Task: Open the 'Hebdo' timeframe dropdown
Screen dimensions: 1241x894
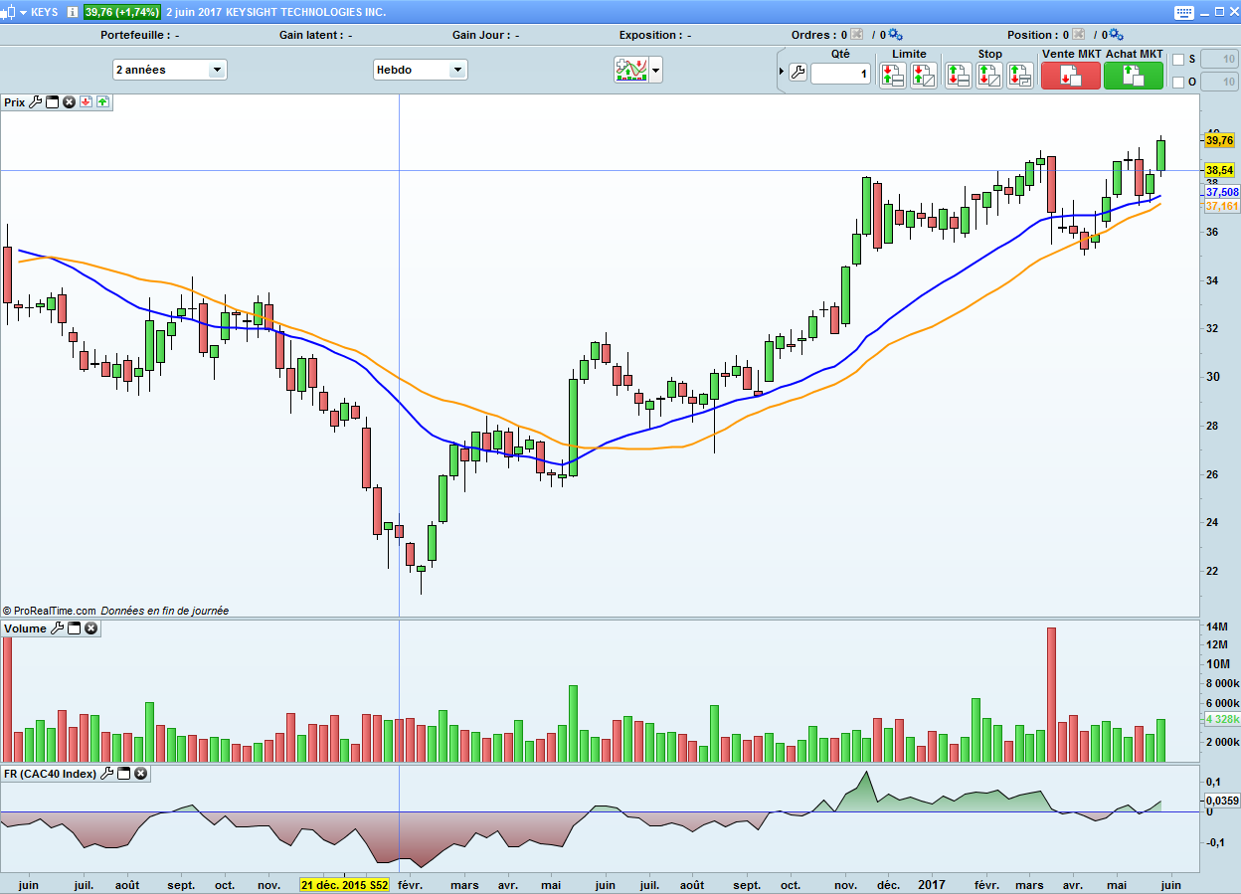Action: (420, 70)
